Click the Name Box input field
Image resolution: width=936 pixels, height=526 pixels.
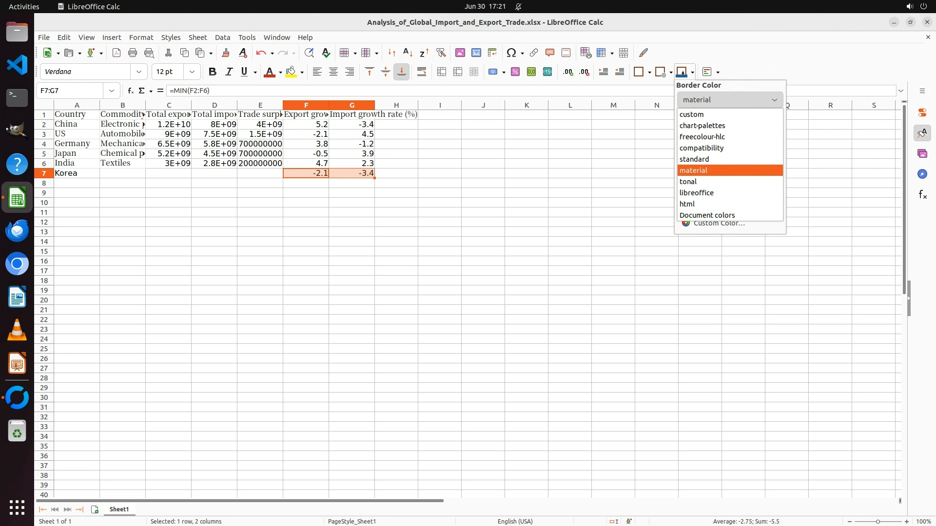(70, 91)
